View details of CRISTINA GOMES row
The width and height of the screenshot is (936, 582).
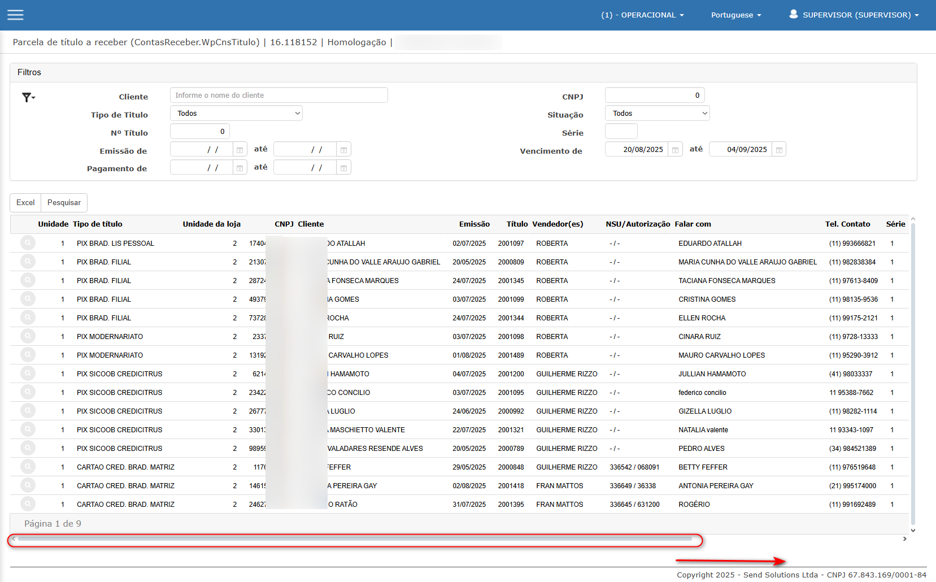click(x=28, y=299)
